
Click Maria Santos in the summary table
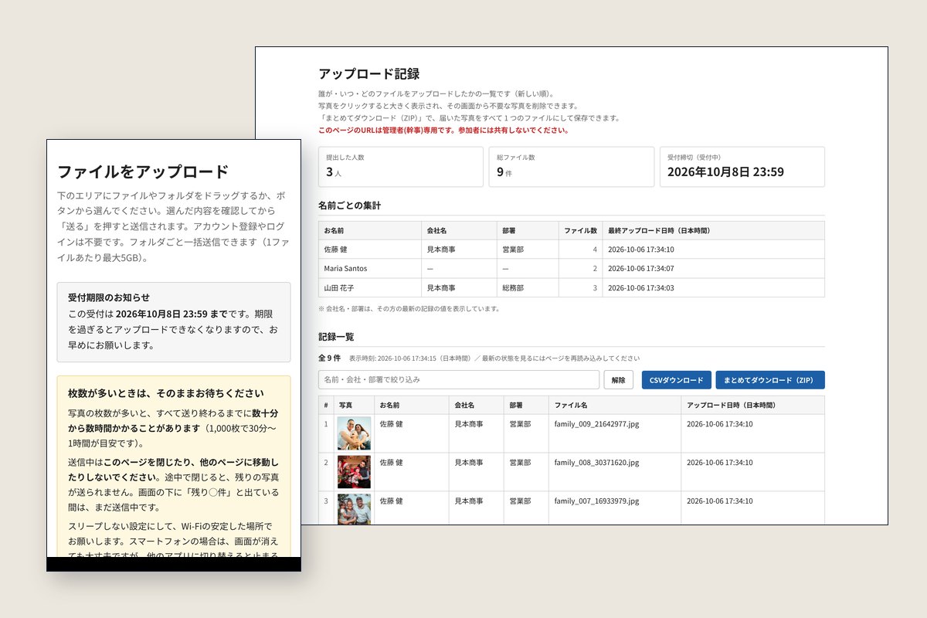(x=345, y=269)
